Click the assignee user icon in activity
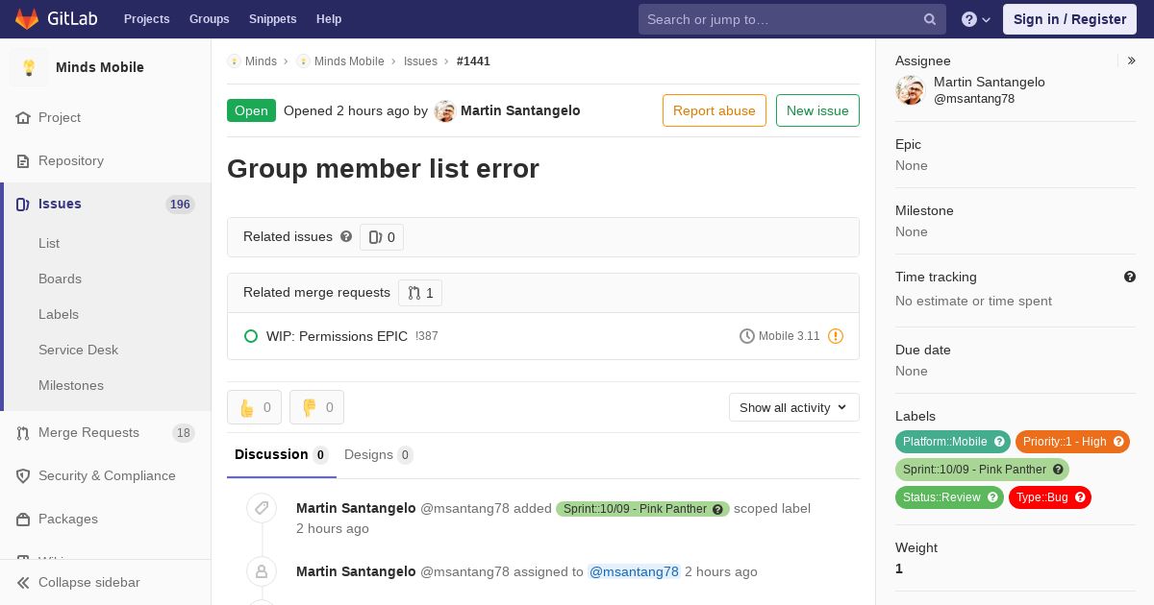The height and width of the screenshot is (605, 1154). 262,571
